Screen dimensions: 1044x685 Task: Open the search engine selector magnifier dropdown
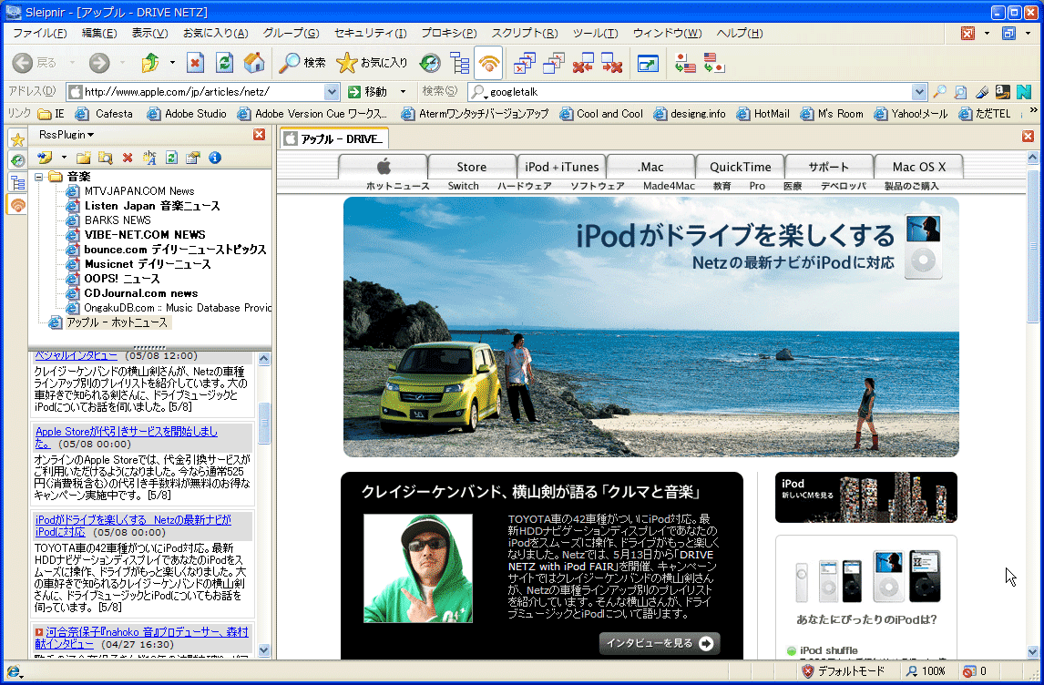478,92
